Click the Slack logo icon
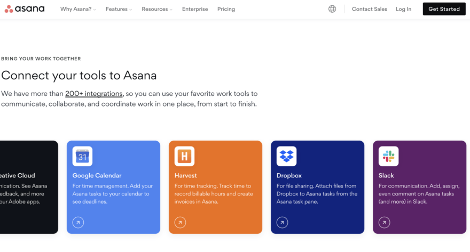The image size is (470, 252). click(388, 156)
